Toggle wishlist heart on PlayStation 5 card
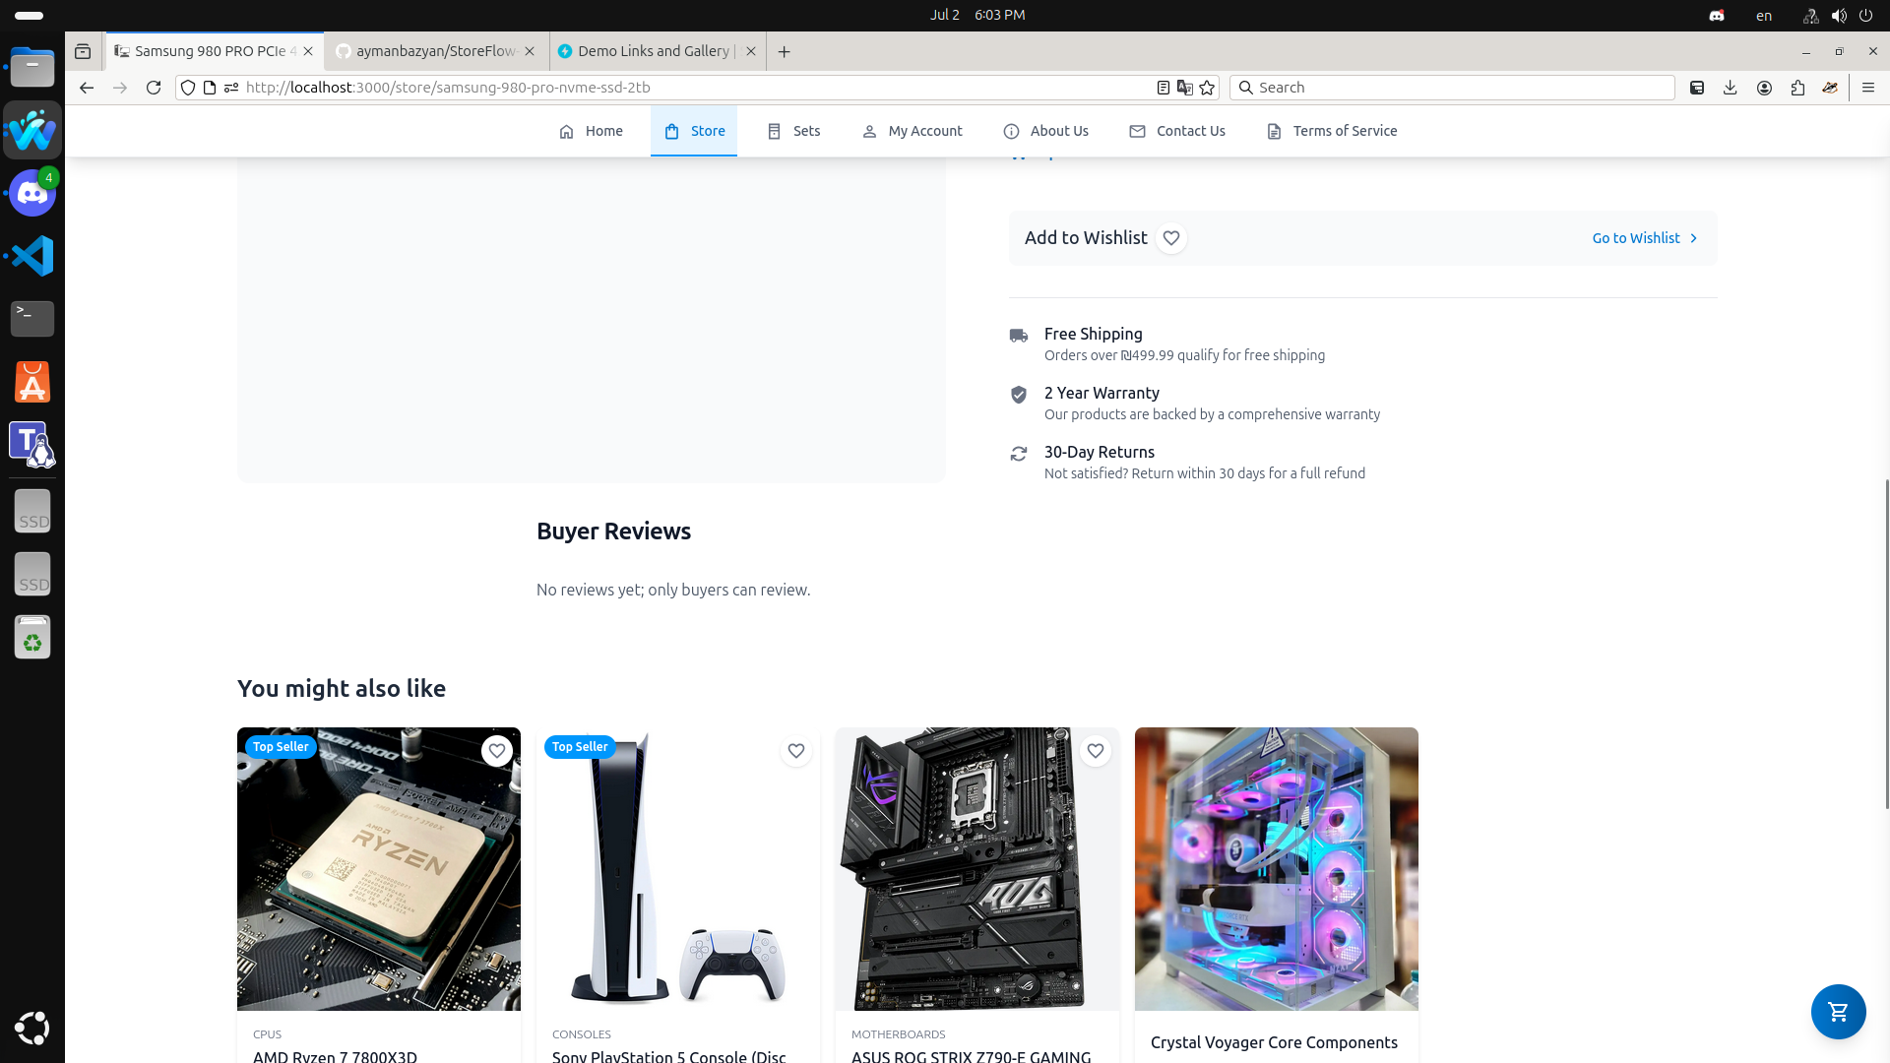 [796, 751]
